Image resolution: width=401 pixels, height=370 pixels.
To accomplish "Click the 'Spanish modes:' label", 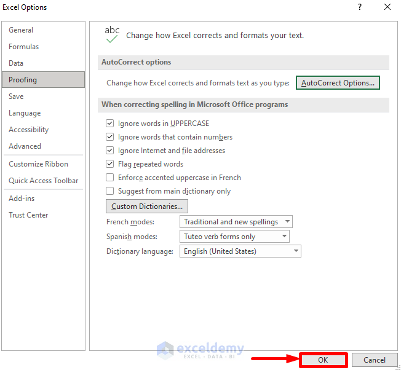I will pyautogui.click(x=132, y=237).
